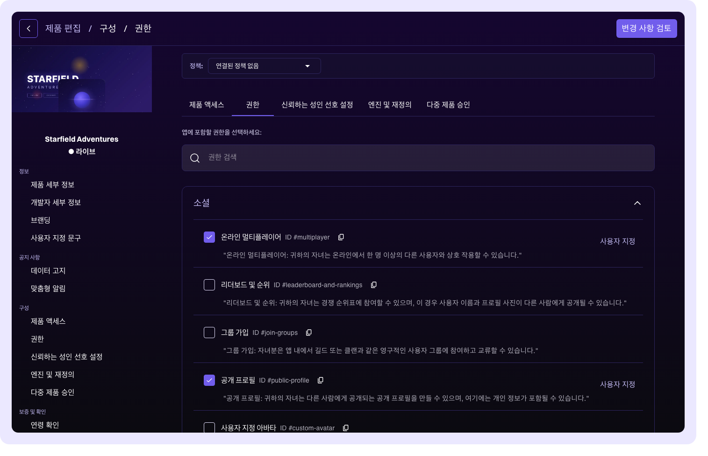
Task: Copy the #leaderboard-and-rankings ID
Action: click(x=374, y=285)
